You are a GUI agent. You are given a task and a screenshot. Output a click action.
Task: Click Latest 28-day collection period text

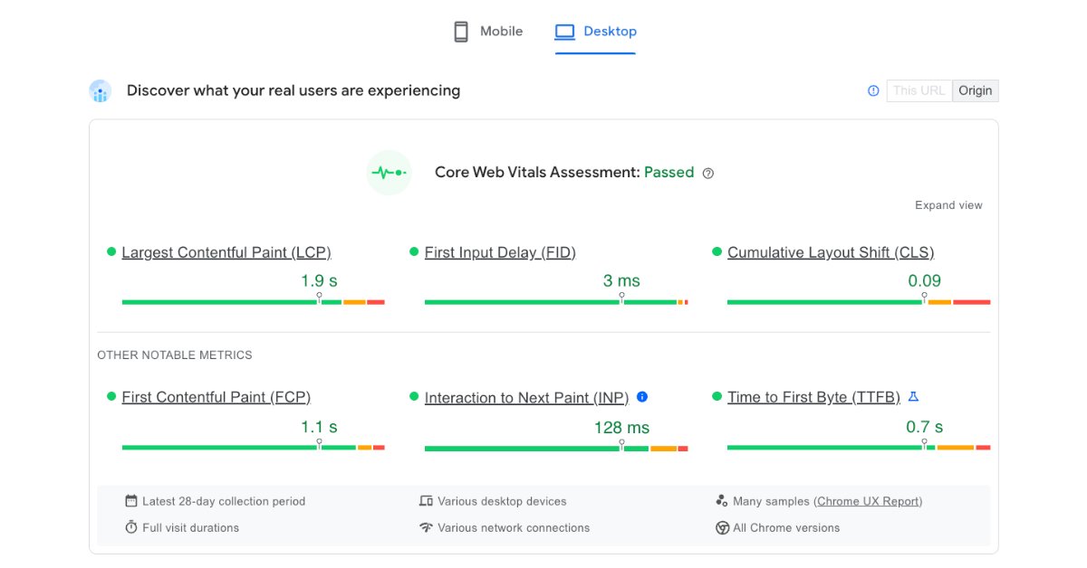coord(224,501)
